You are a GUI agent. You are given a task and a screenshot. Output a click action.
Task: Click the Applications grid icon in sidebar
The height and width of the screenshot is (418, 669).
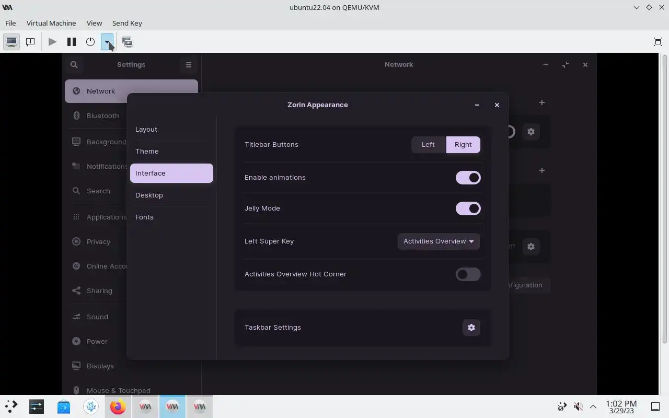[x=76, y=217]
